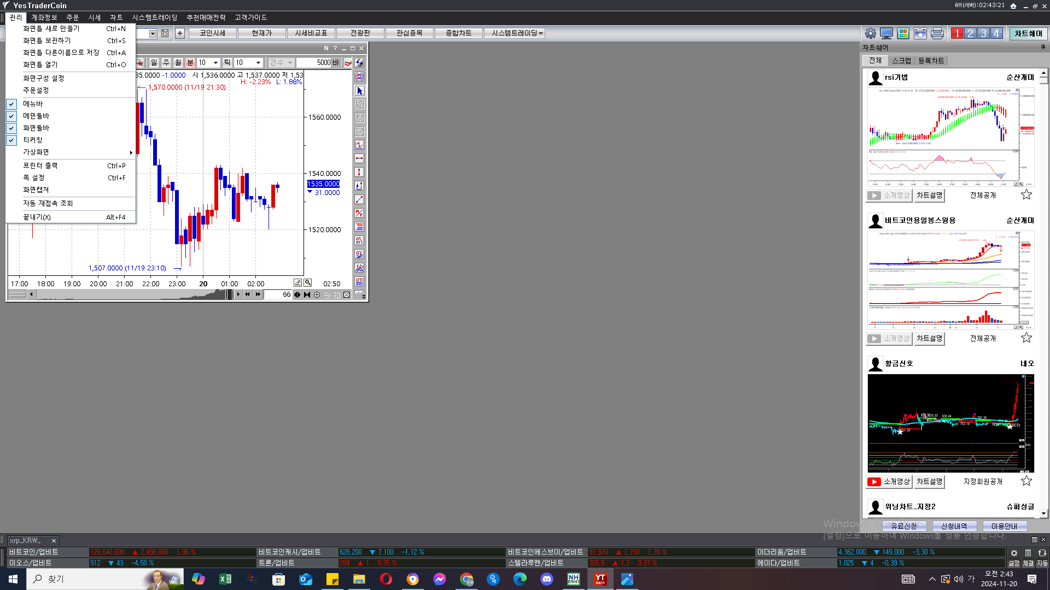Switch to the 스크랩 tab

click(x=901, y=61)
